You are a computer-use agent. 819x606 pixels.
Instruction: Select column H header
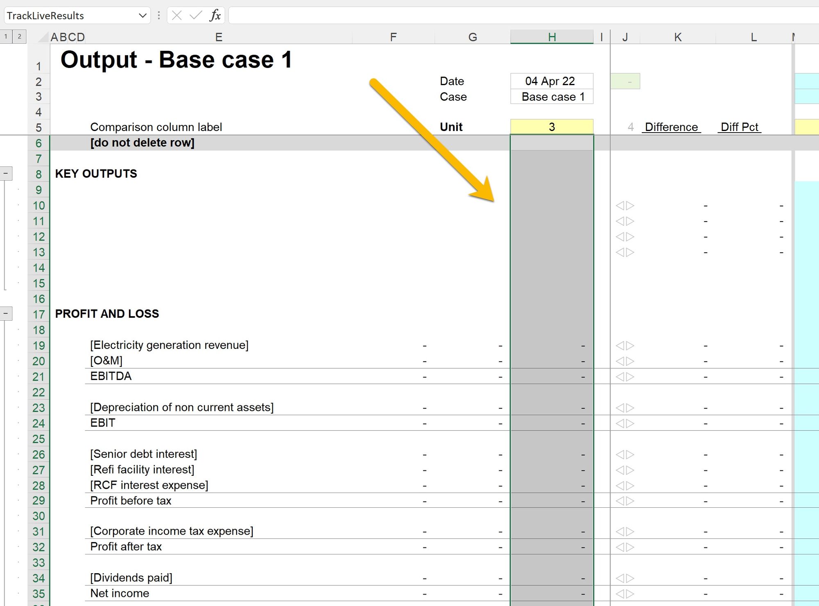point(552,37)
